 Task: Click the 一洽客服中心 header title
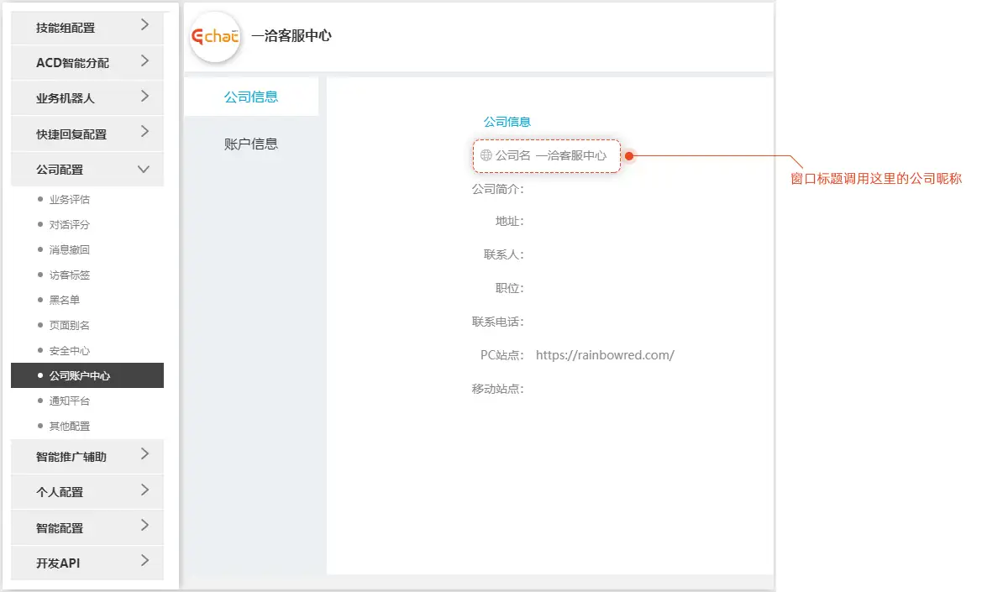[291, 36]
